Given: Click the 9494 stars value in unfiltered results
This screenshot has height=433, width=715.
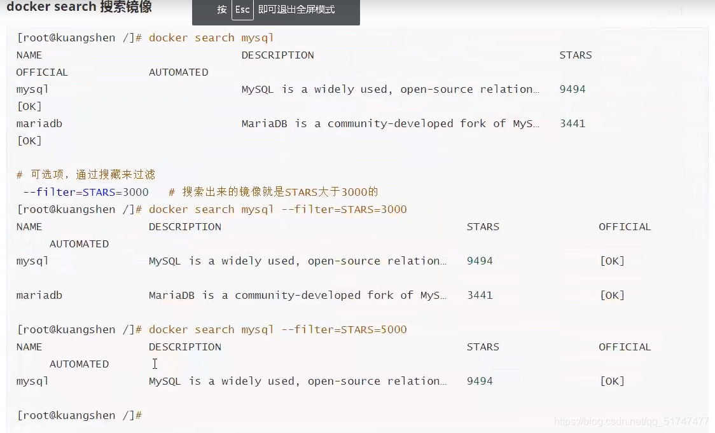Looking at the screenshot, I should click(x=573, y=90).
